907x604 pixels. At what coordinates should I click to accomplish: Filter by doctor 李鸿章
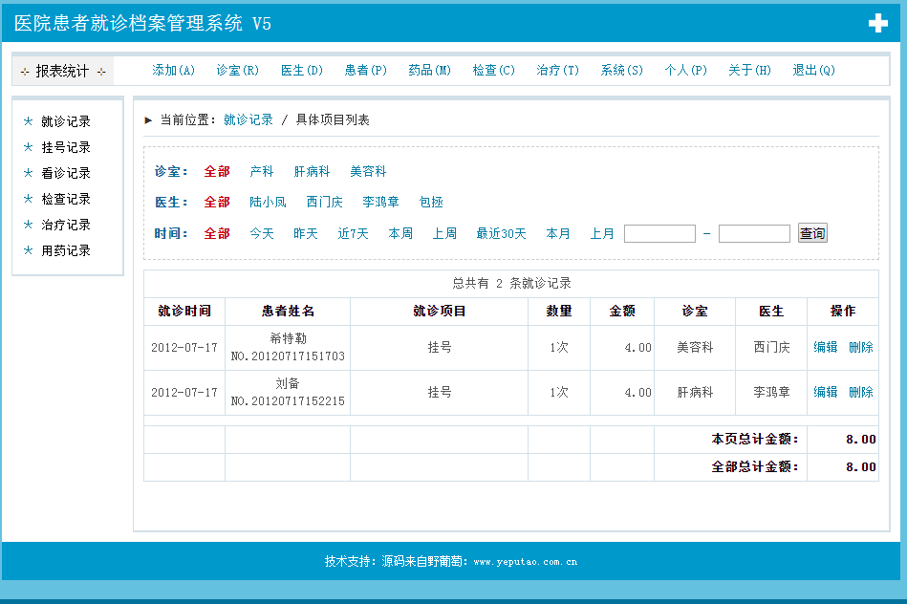[x=380, y=203]
